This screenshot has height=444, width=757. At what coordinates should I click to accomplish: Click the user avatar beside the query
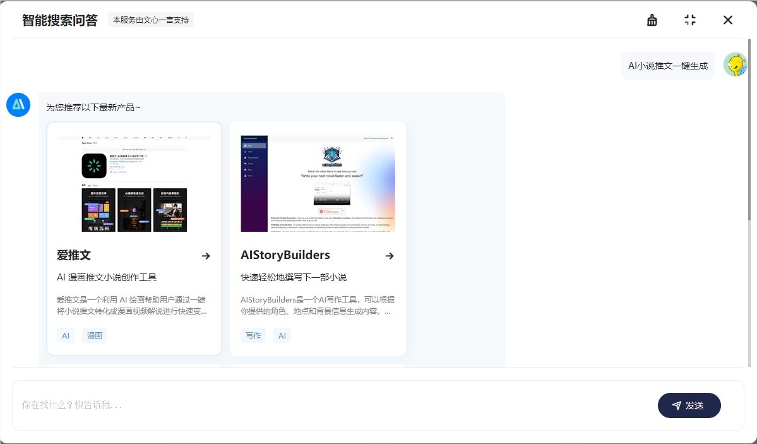pyautogui.click(x=736, y=65)
